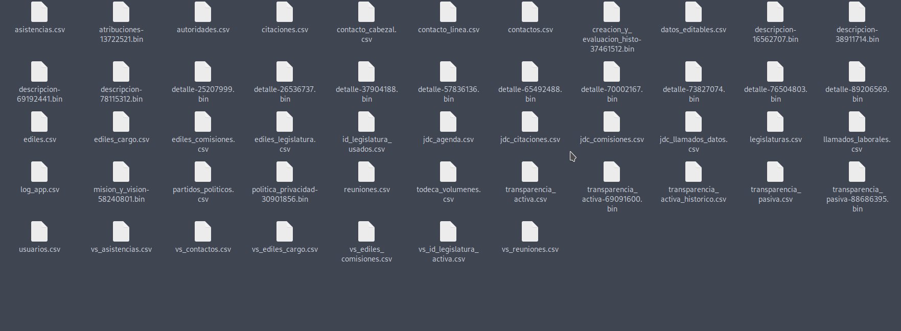This screenshot has height=331, width=901.
Task: Select the llamados_laborales.csv file
Action: coord(857,122)
